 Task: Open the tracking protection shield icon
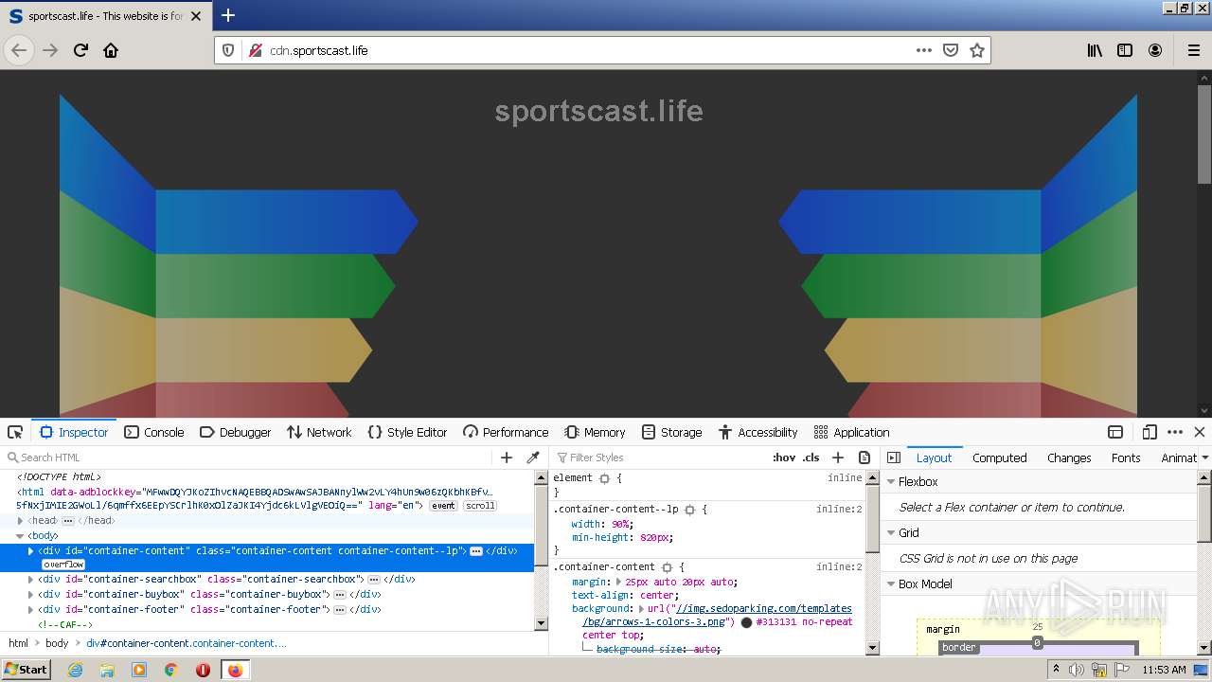228,50
